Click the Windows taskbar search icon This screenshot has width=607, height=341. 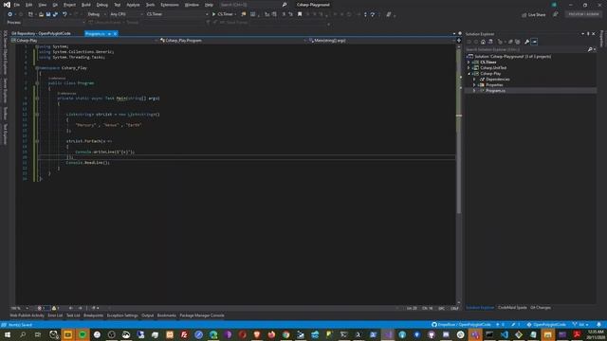tap(23, 334)
